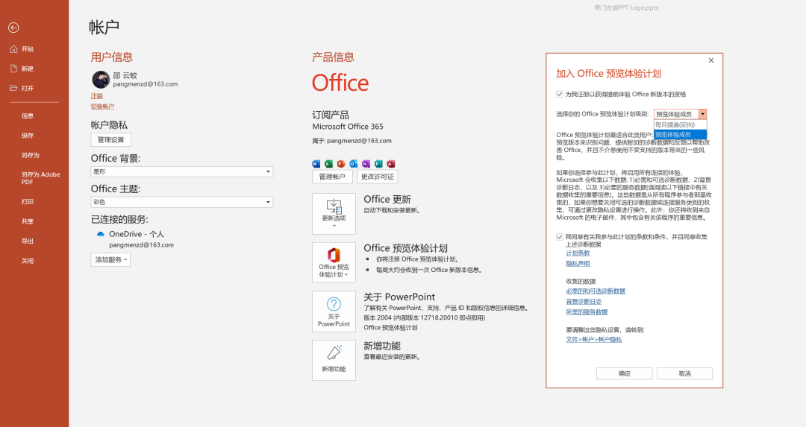Open the 新增功能 tile

334,360
